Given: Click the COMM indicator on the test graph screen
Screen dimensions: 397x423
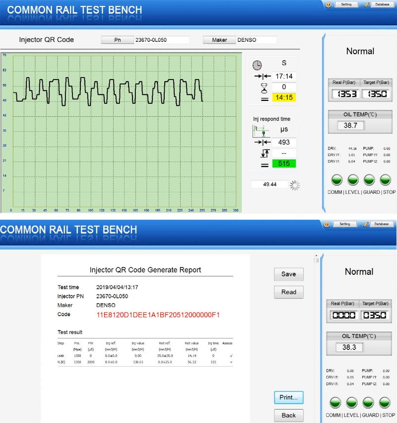Looking at the screenshot, I should click(x=336, y=180).
